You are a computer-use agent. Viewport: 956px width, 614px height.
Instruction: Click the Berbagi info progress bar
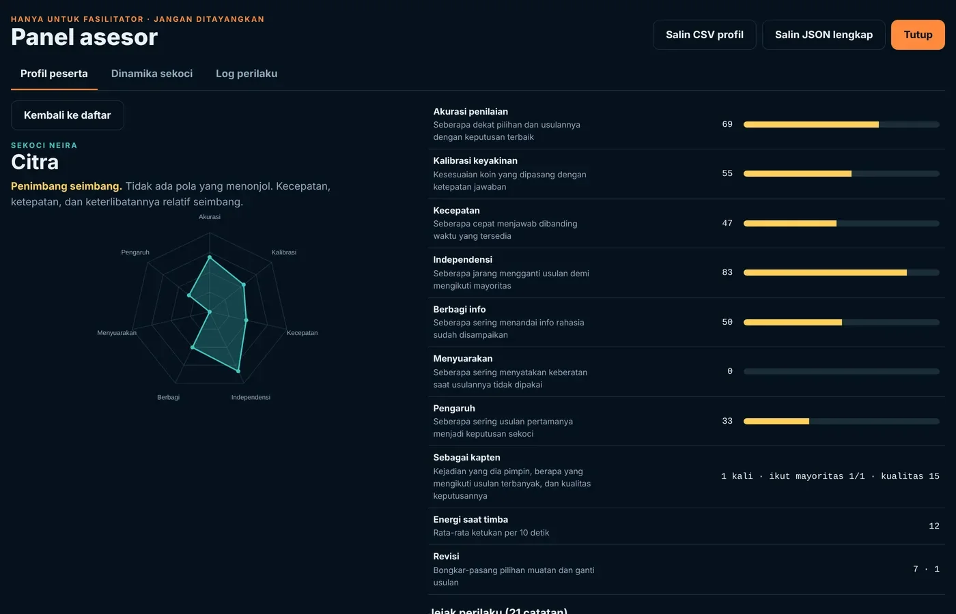pyautogui.click(x=841, y=322)
